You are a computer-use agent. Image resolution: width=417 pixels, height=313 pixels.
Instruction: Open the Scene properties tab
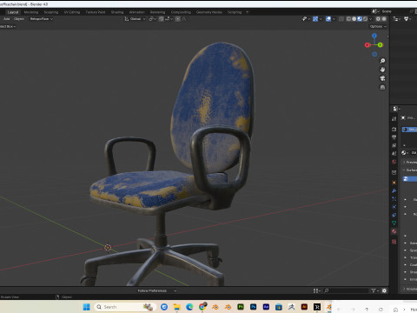394,154
